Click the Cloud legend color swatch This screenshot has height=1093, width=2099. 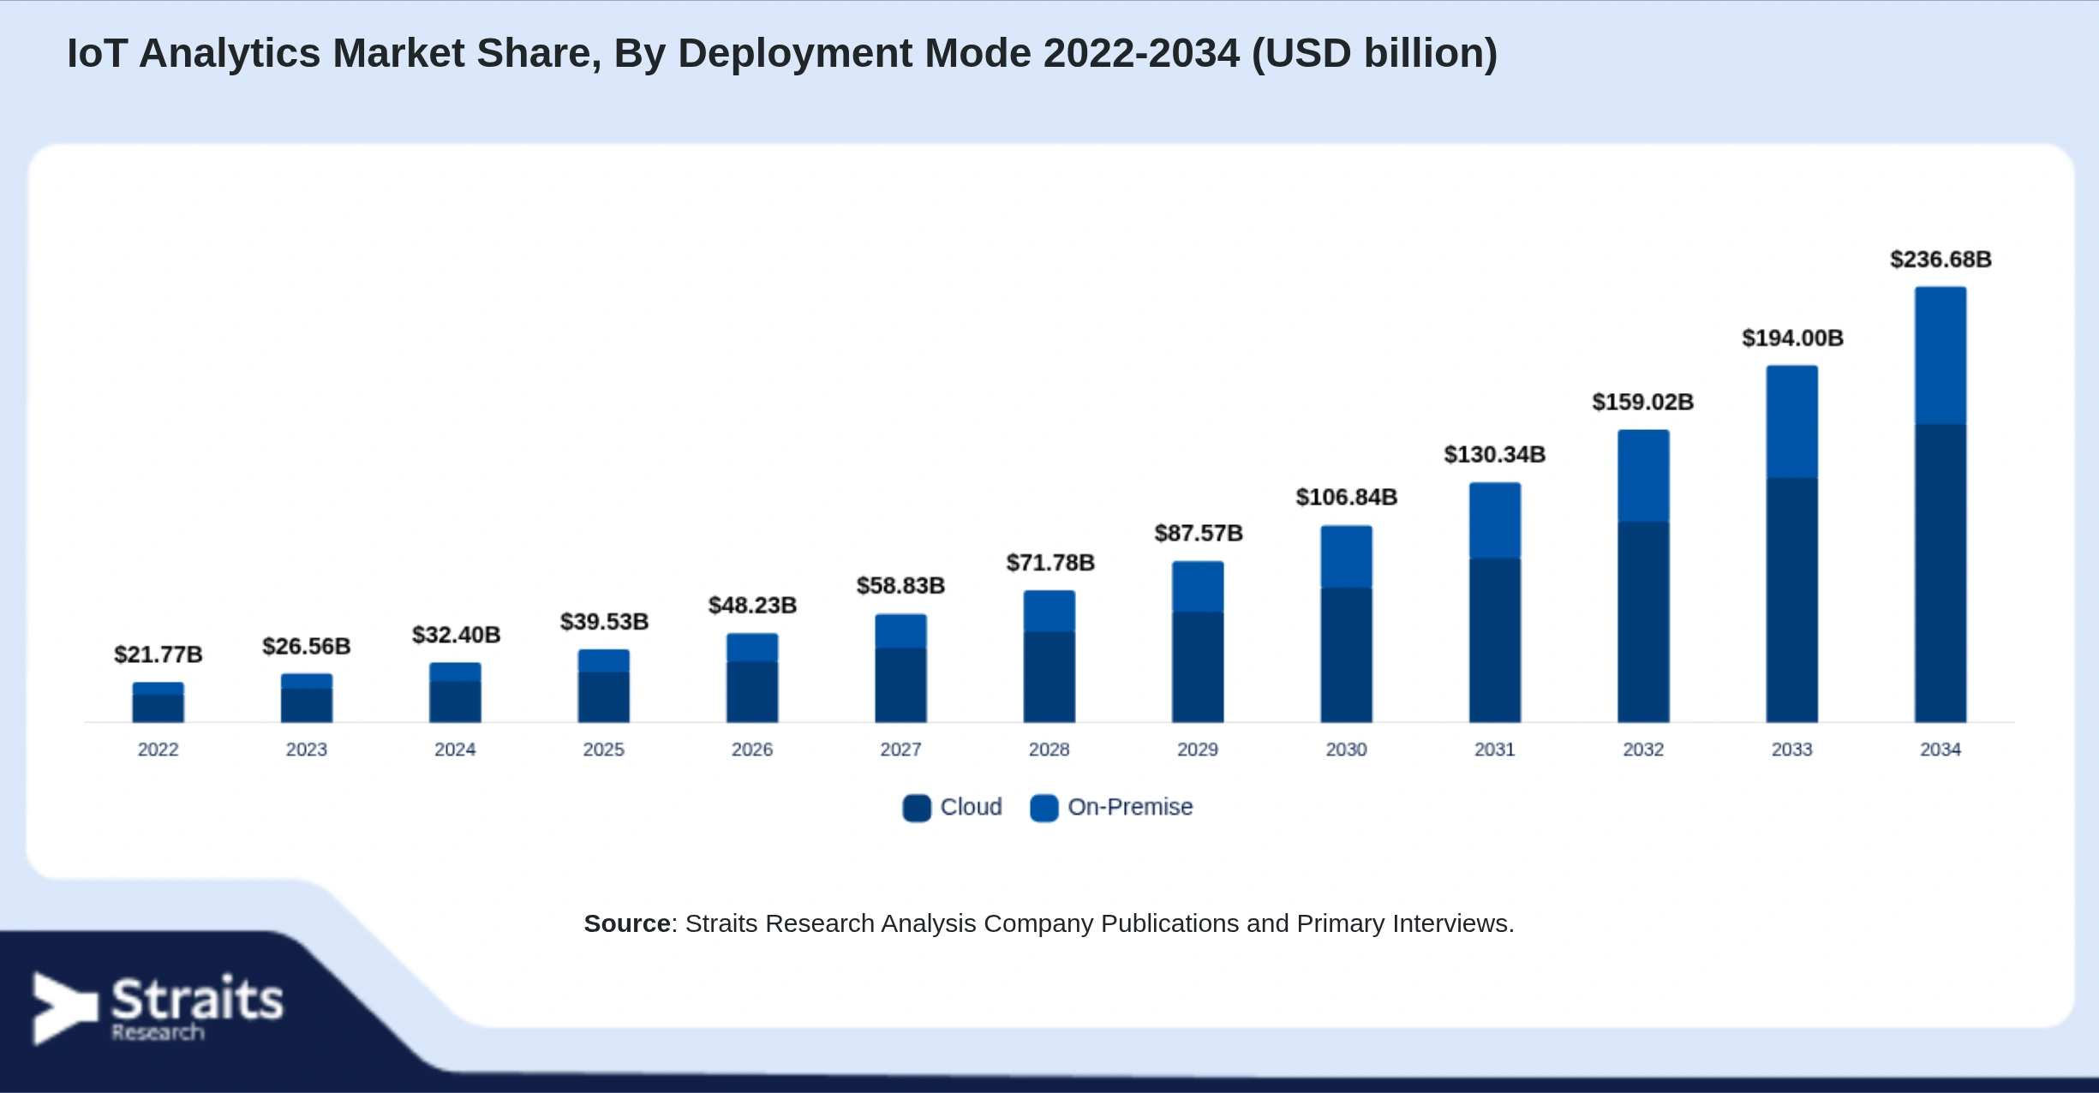point(917,808)
